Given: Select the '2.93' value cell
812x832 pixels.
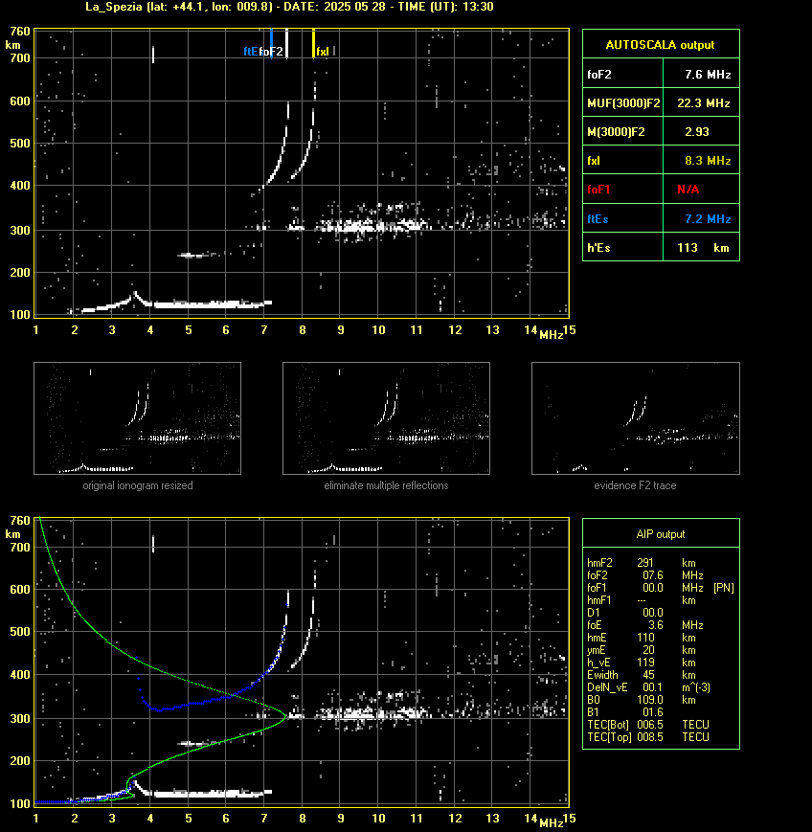Looking at the screenshot, I should (x=697, y=131).
